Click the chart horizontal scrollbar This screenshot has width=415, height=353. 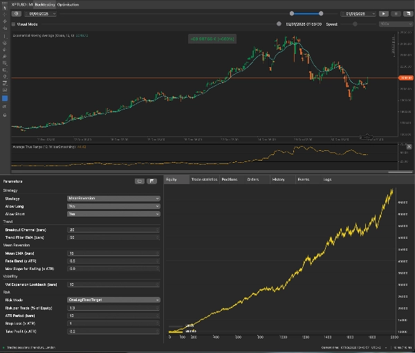pos(400,172)
